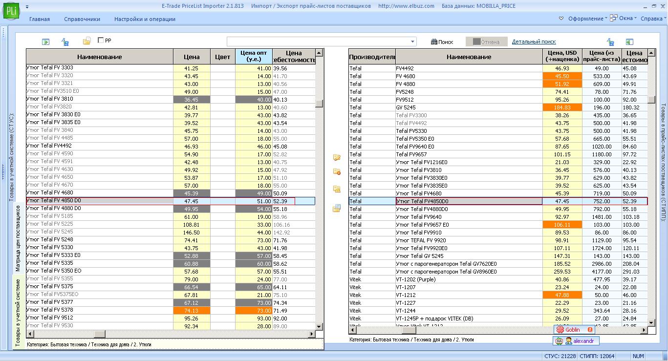This screenshot has height=361, width=668.
Task: Select VT-1245P + подарок VITEK (DB) row
Action: pyautogui.click(x=498, y=319)
